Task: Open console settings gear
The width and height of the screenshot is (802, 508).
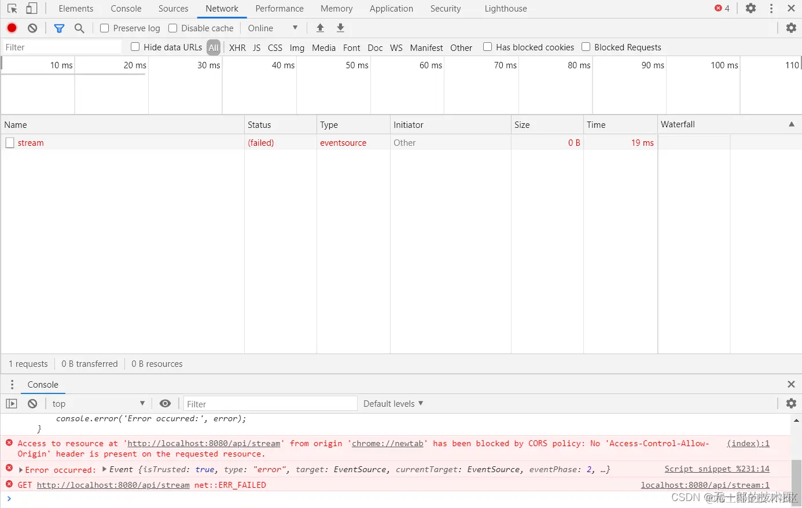Action: pyautogui.click(x=791, y=403)
